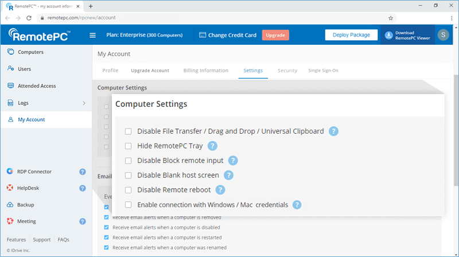Click the page vertical scrollbar
The height and width of the screenshot is (257, 459).
coord(456,130)
